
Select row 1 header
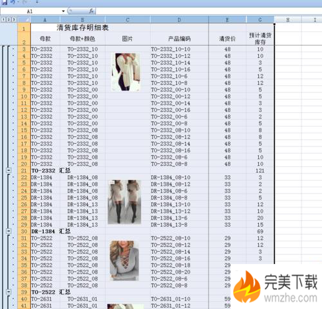point(24,28)
